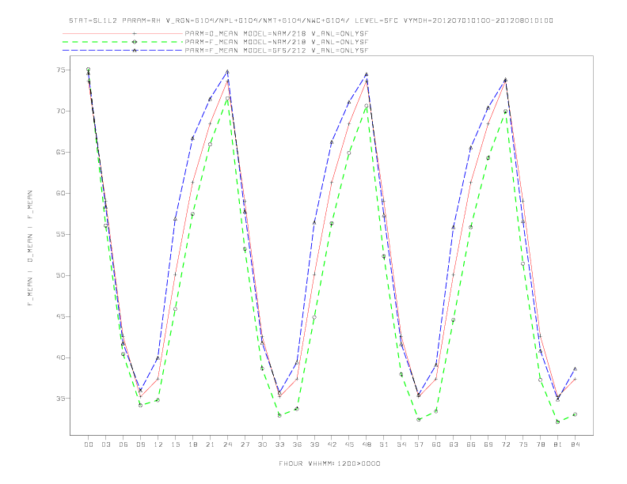Click y-axis tick value 75
627x484 pixels.
(x=61, y=70)
